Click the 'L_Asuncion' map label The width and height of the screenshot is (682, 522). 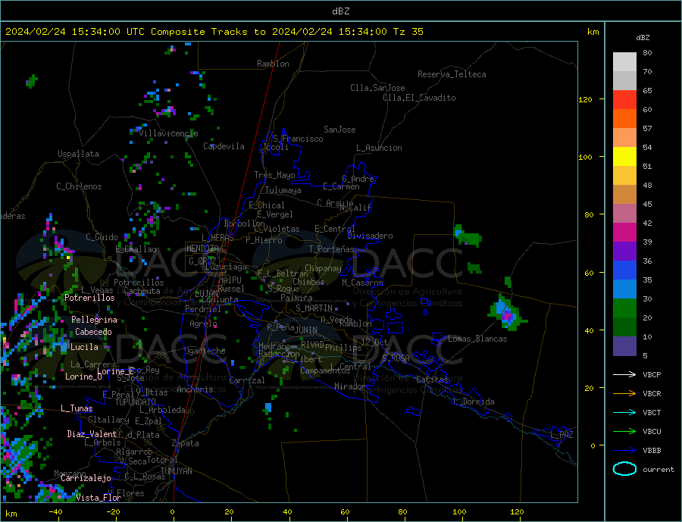click(x=379, y=148)
